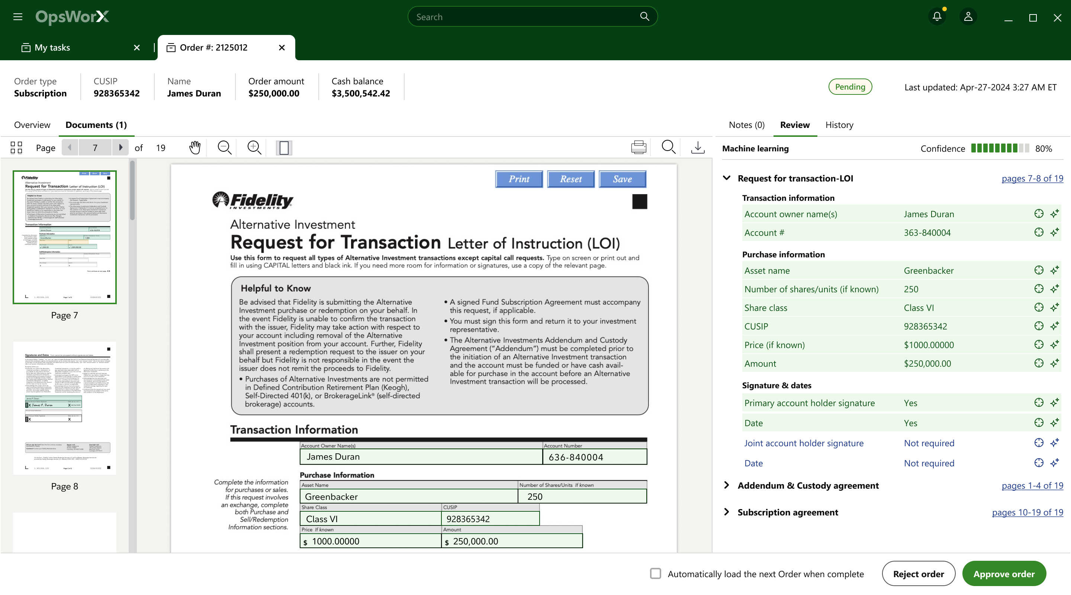The image size is (1071, 595).
Task: Collapse Request for transaction-LOI section
Action: (726, 178)
